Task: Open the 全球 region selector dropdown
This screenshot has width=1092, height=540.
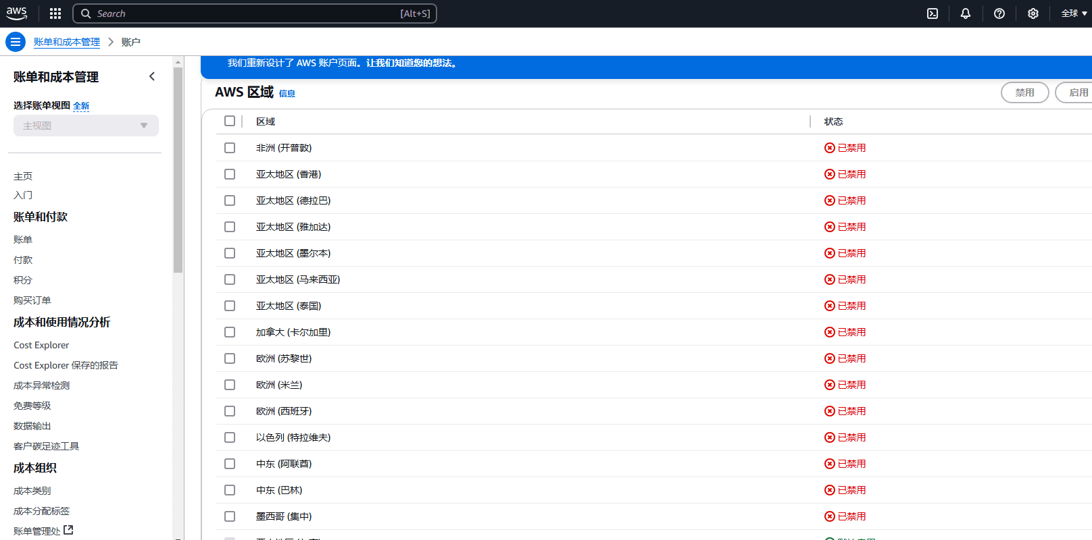Action: pyautogui.click(x=1074, y=13)
